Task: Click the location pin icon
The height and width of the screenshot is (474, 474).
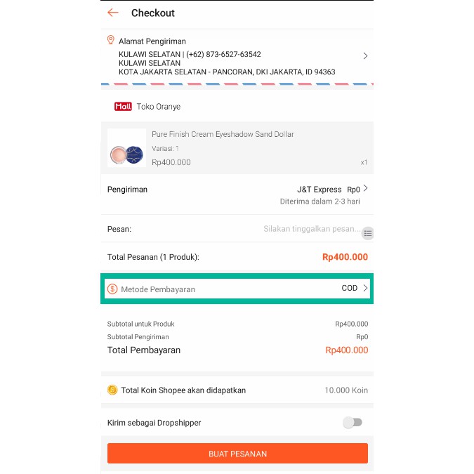Action: [111, 41]
